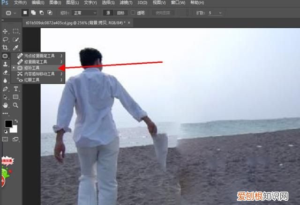This screenshot has height=205, width=300.
Task: Select the Move tool
Action: [x=5, y=31]
